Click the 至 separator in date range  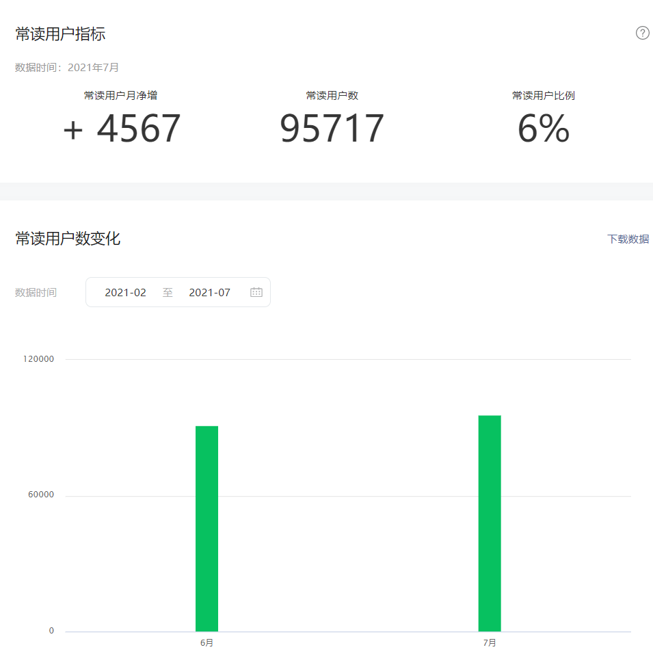[x=168, y=292]
